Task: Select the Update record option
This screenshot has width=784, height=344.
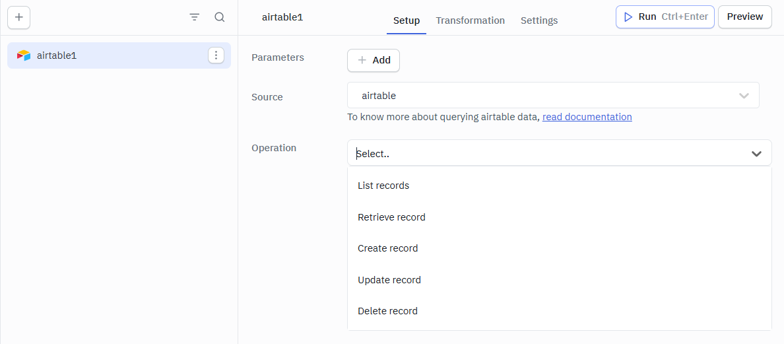Action: (389, 280)
